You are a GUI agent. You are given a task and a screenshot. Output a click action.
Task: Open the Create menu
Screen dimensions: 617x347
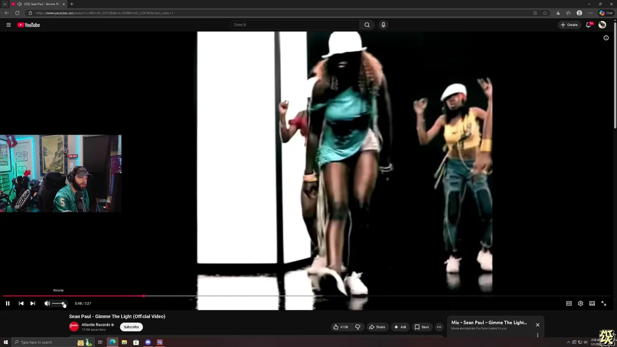569,25
